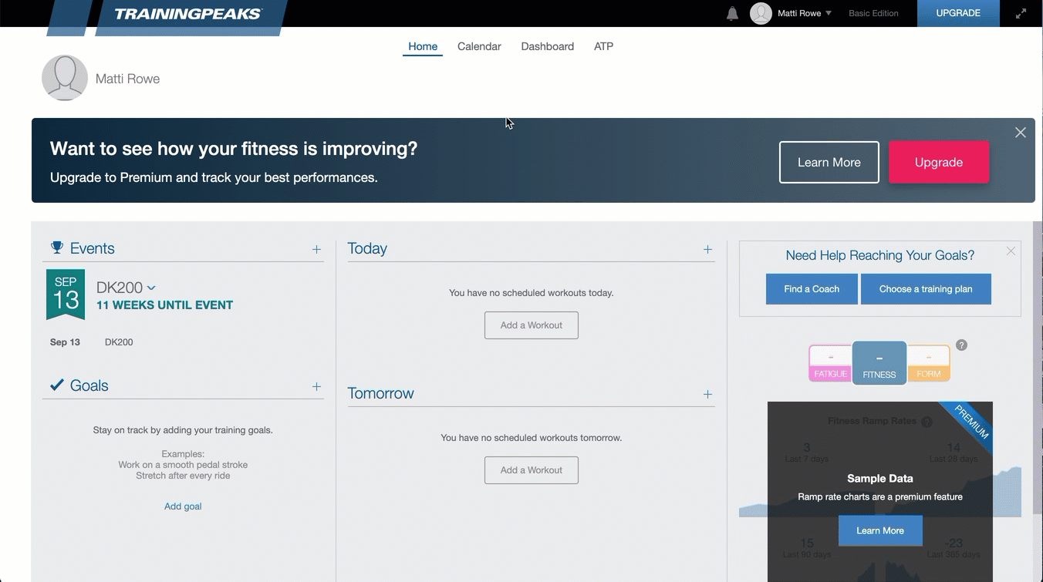The height and width of the screenshot is (582, 1043).
Task: Add a workout today using plus icon
Action: (707, 249)
